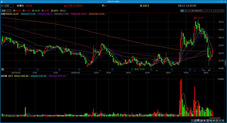Image resolution: width=227 pixels, height=123 pixels.
Task: Click the circular event marker near 11/01
Action: (x=38, y=70)
